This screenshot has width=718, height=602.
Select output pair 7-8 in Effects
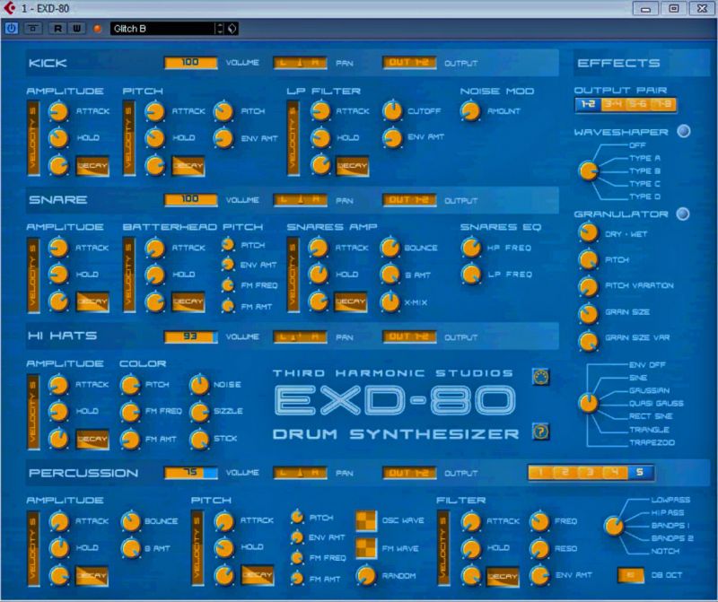pyautogui.click(x=663, y=104)
